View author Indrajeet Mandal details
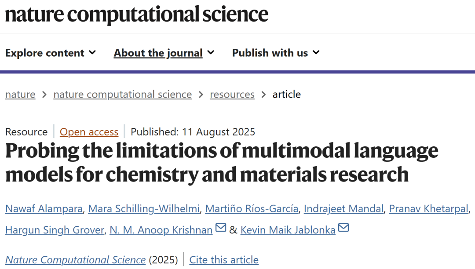Image resolution: width=475 pixels, height=269 pixels. [x=344, y=209]
